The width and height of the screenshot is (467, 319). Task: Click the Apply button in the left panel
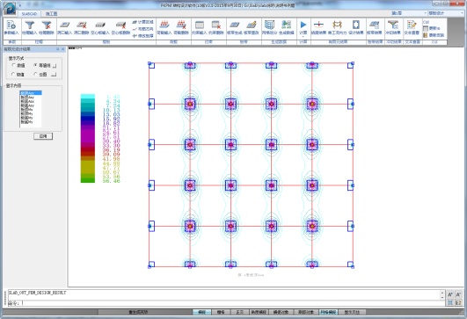[x=43, y=136]
